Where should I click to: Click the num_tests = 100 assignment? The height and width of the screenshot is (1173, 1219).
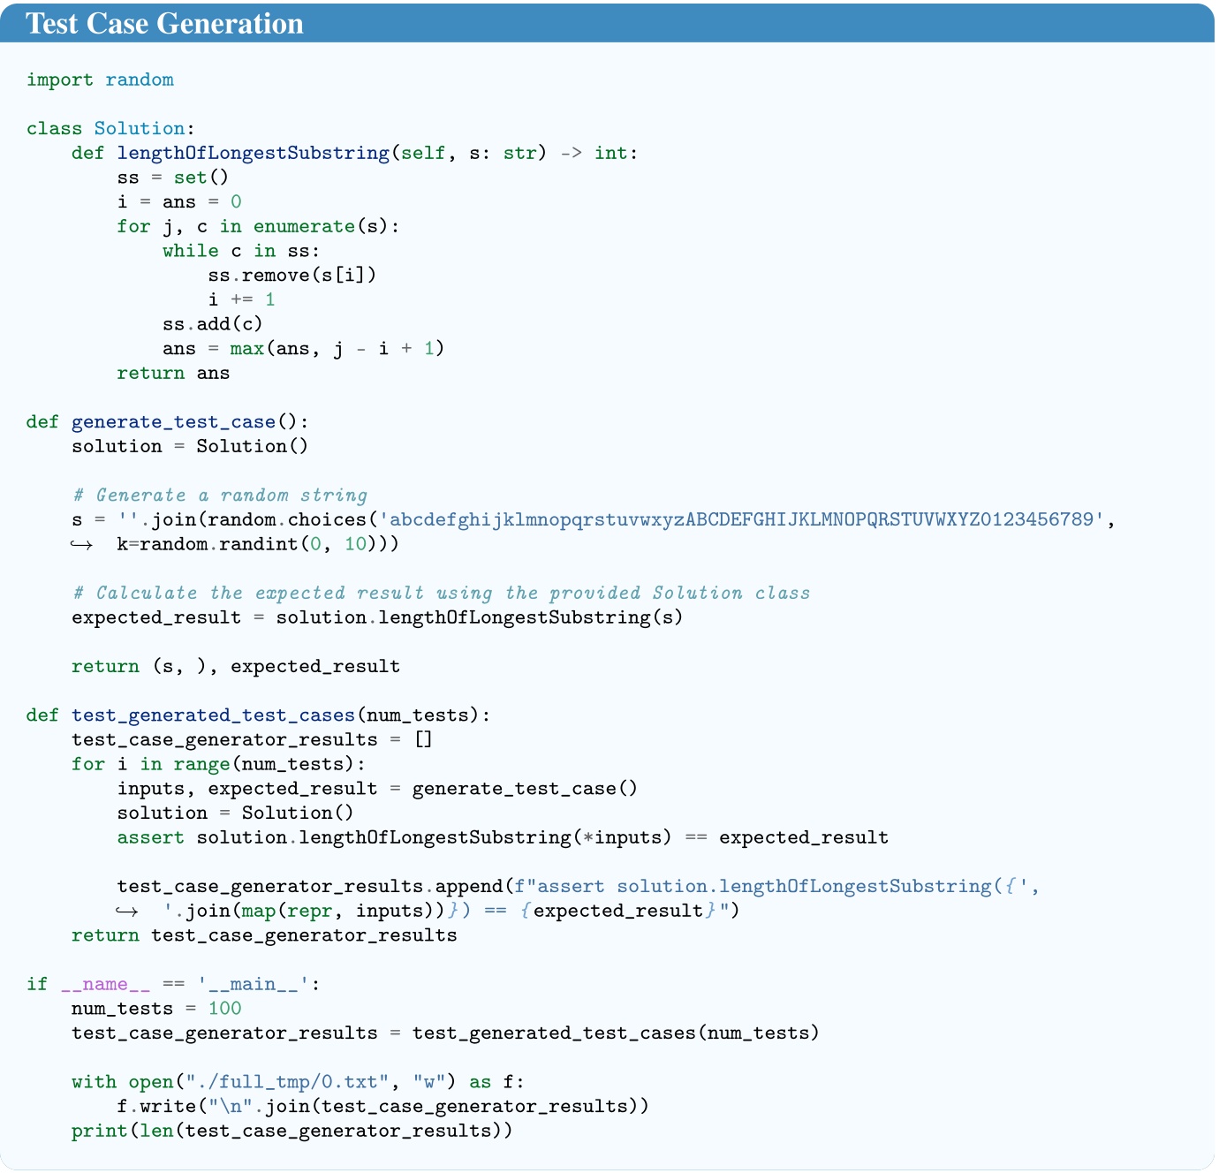click(155, 1008)
